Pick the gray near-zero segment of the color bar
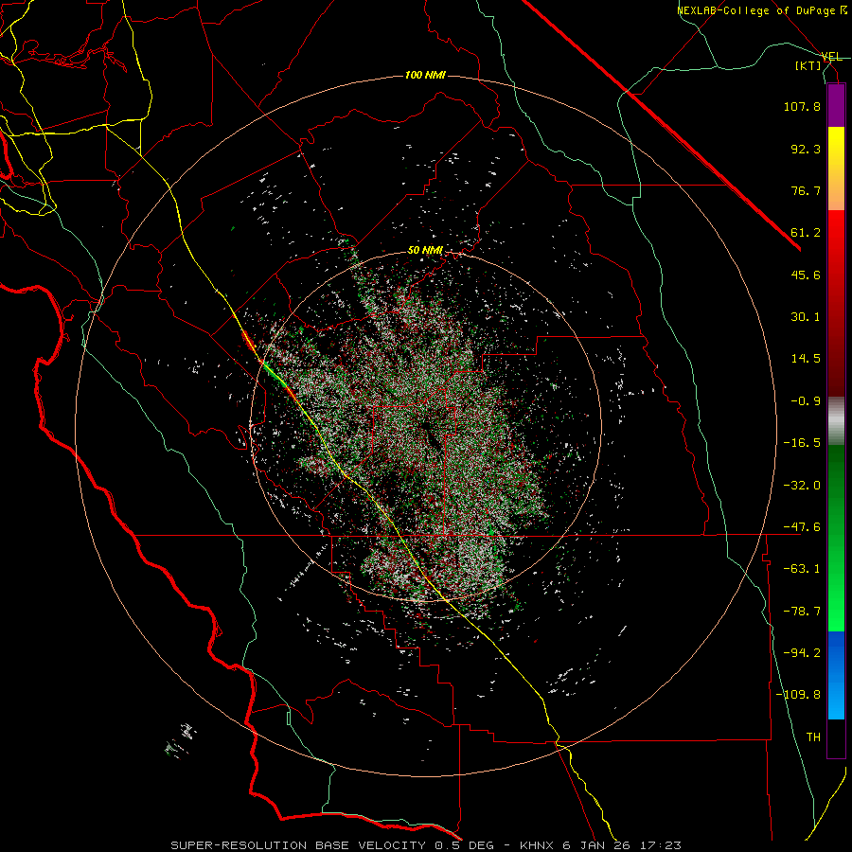852x852 pixels. point(836,420)
